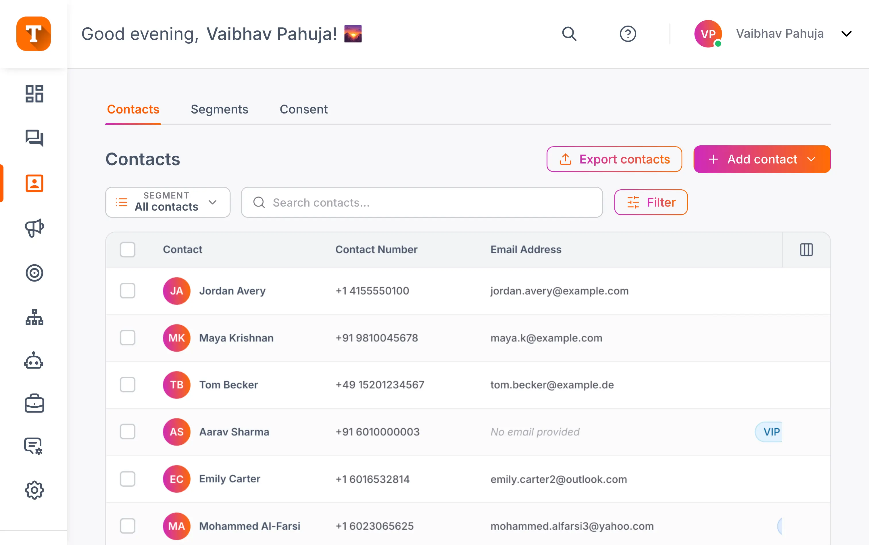Click the EC avatar for Emily Carter
The width and height of the screenshot is (869, 545).
(x=177, y=479)
